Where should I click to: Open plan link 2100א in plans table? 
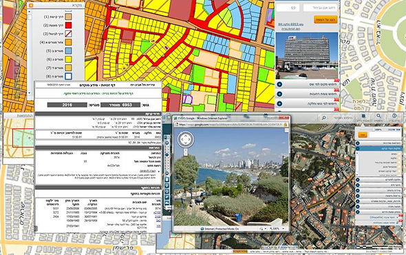pos(157,212)
